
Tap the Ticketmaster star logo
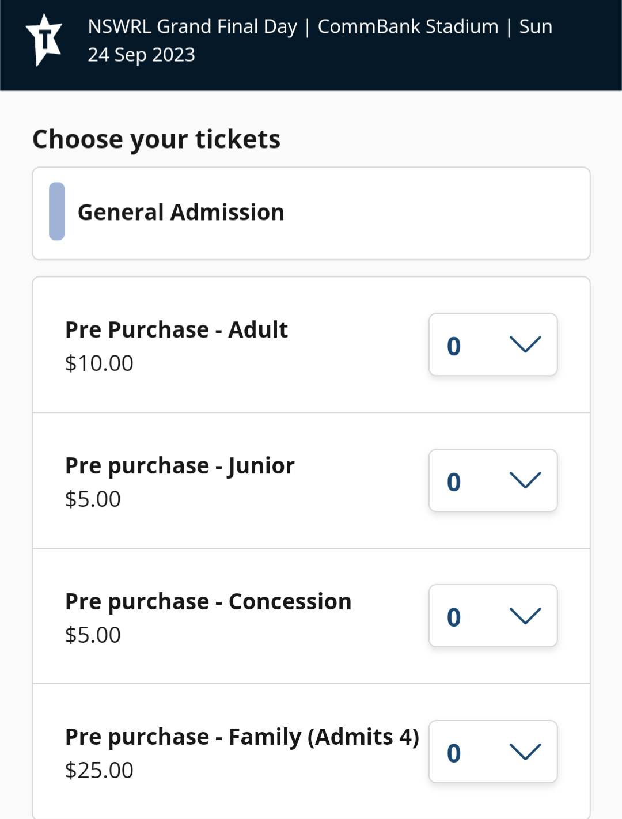(x=44, y=40)
